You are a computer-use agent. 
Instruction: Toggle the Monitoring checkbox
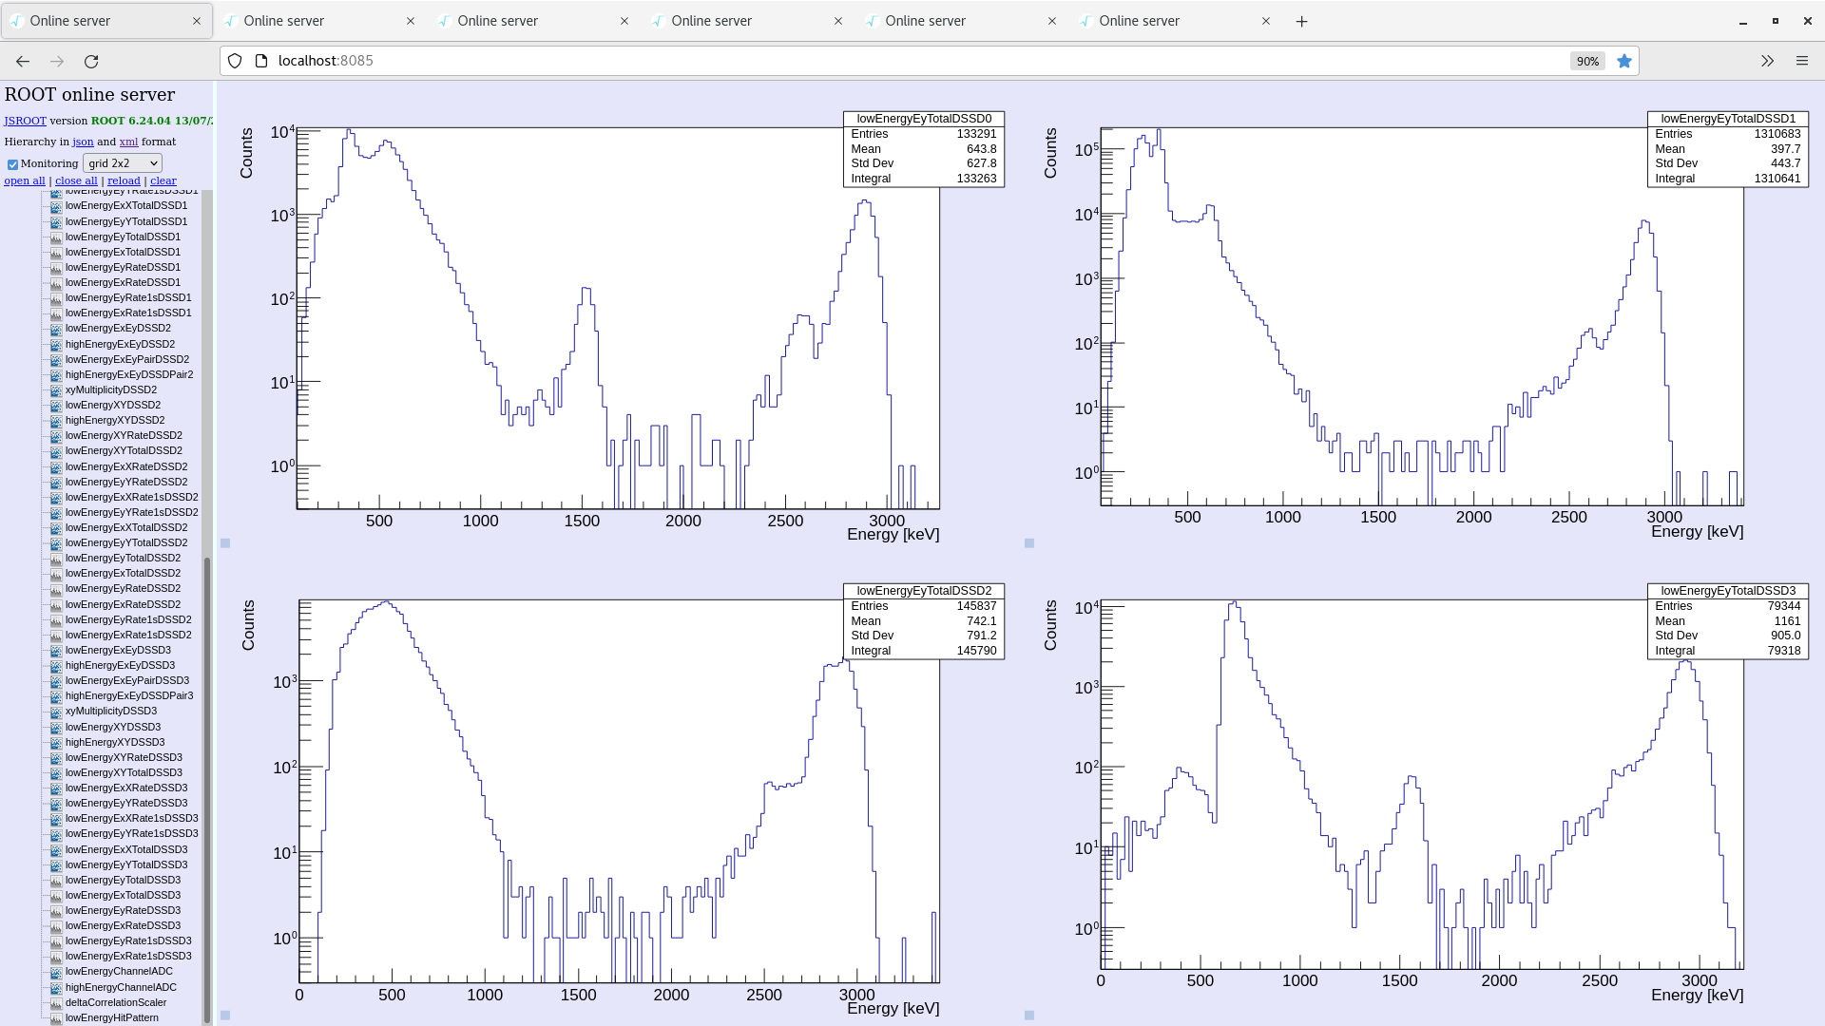13,164
